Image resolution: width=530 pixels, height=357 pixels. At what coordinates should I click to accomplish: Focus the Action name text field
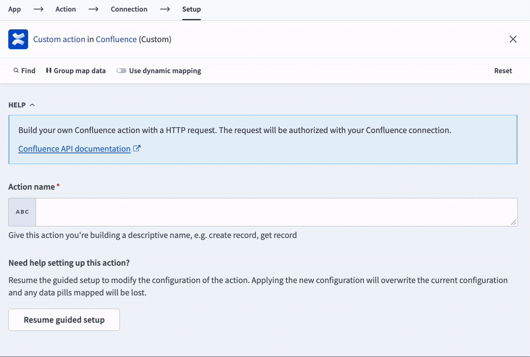tap(276, 212)
